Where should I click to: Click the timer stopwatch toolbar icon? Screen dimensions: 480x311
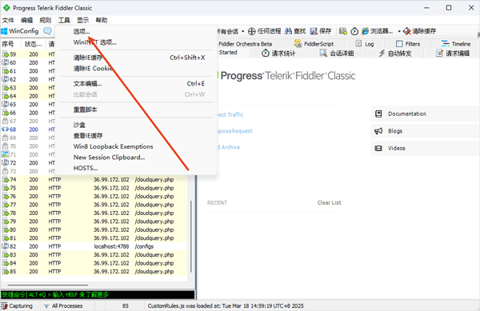click(354, 31)
